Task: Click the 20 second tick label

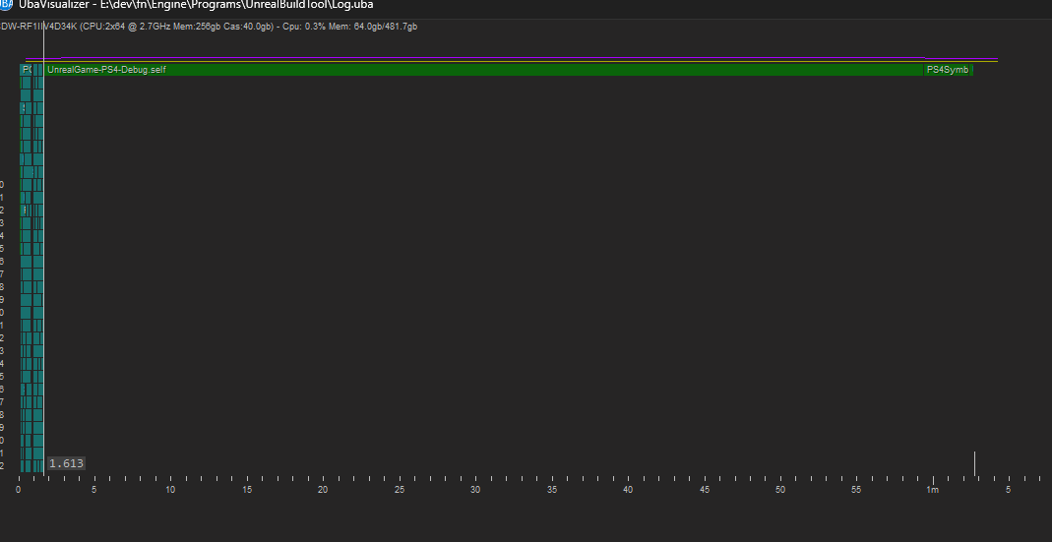Action: (323, 490)
